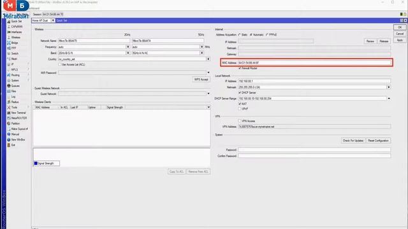Select PPPoE address acquisition
The width and height of the screenshot is (408, 229).
[267, 35]
